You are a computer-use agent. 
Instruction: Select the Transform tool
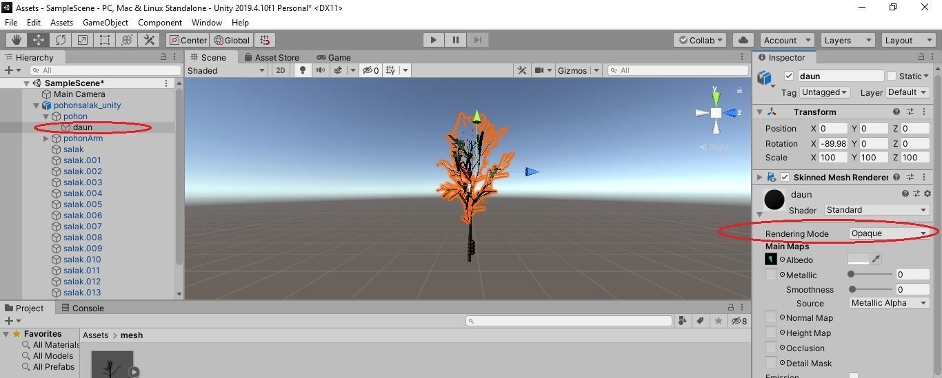(126, 40)
